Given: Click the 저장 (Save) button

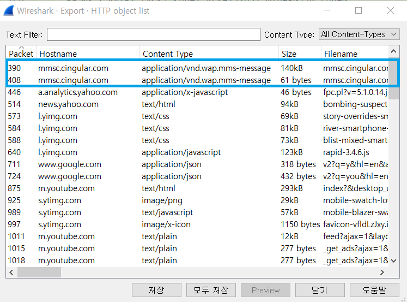Looking at the screenshot, I should point(156,290).
